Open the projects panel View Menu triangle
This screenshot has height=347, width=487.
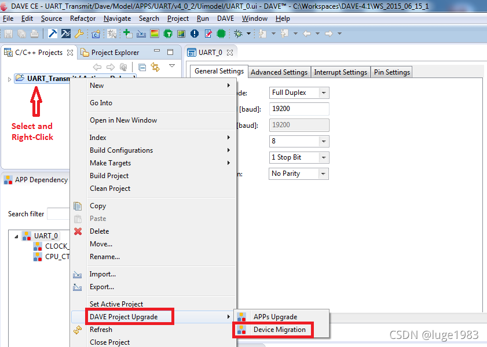pos(172,66)
